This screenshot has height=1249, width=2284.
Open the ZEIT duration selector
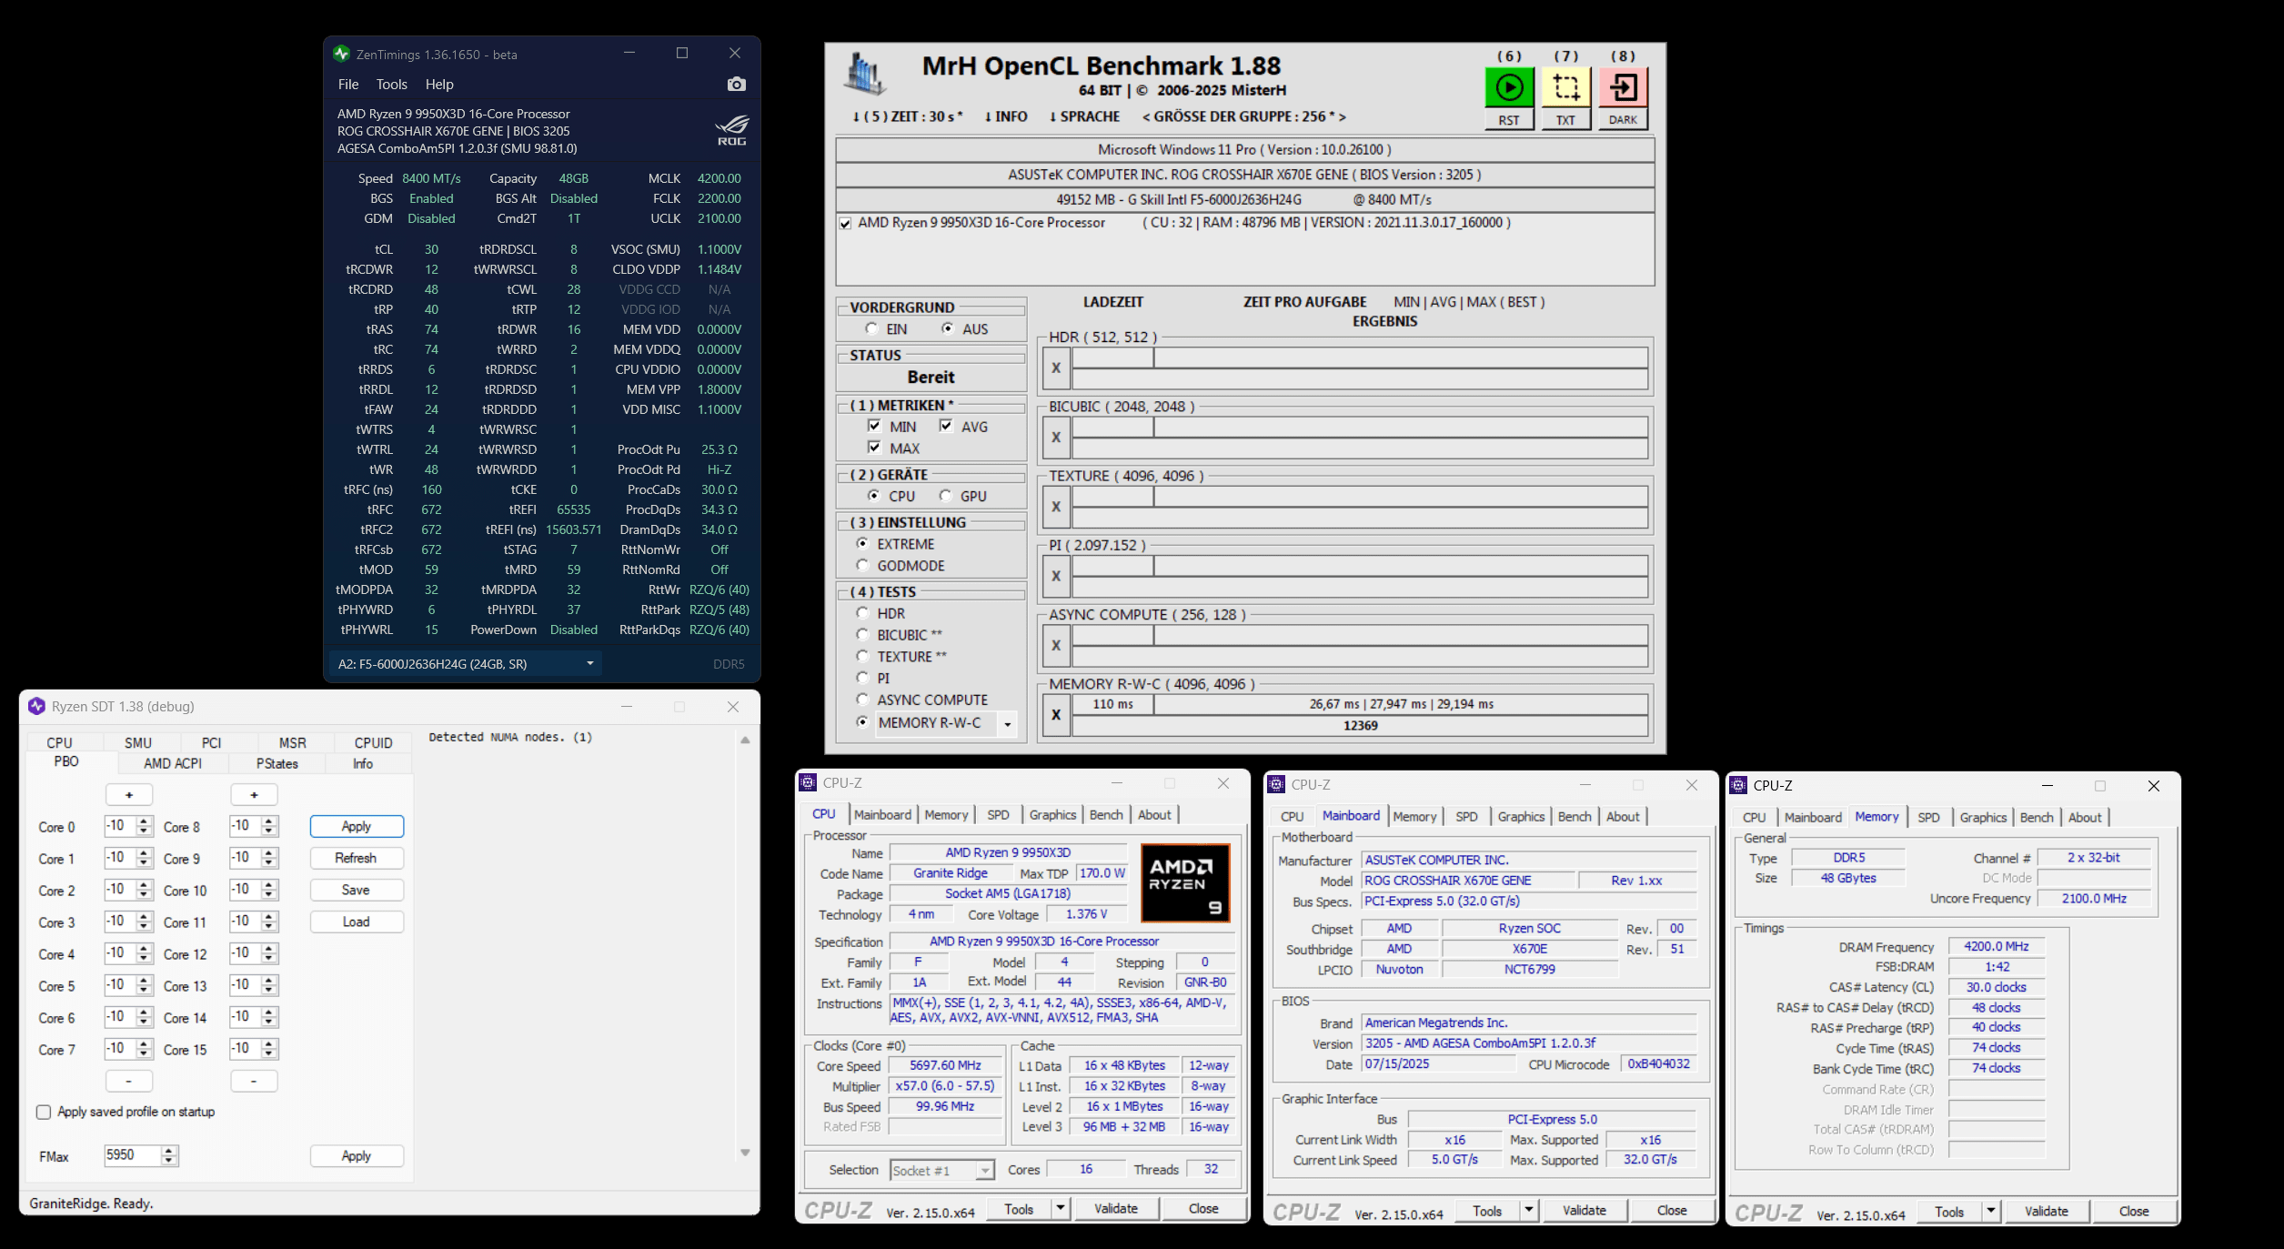pyautogui.click(x=907, y=116)
